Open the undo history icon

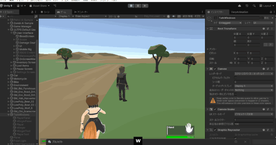247,6
